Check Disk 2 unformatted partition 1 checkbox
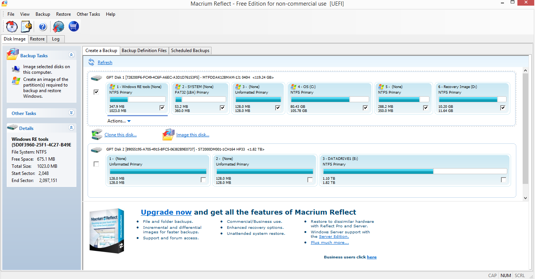535x279 pixels. 203,180
